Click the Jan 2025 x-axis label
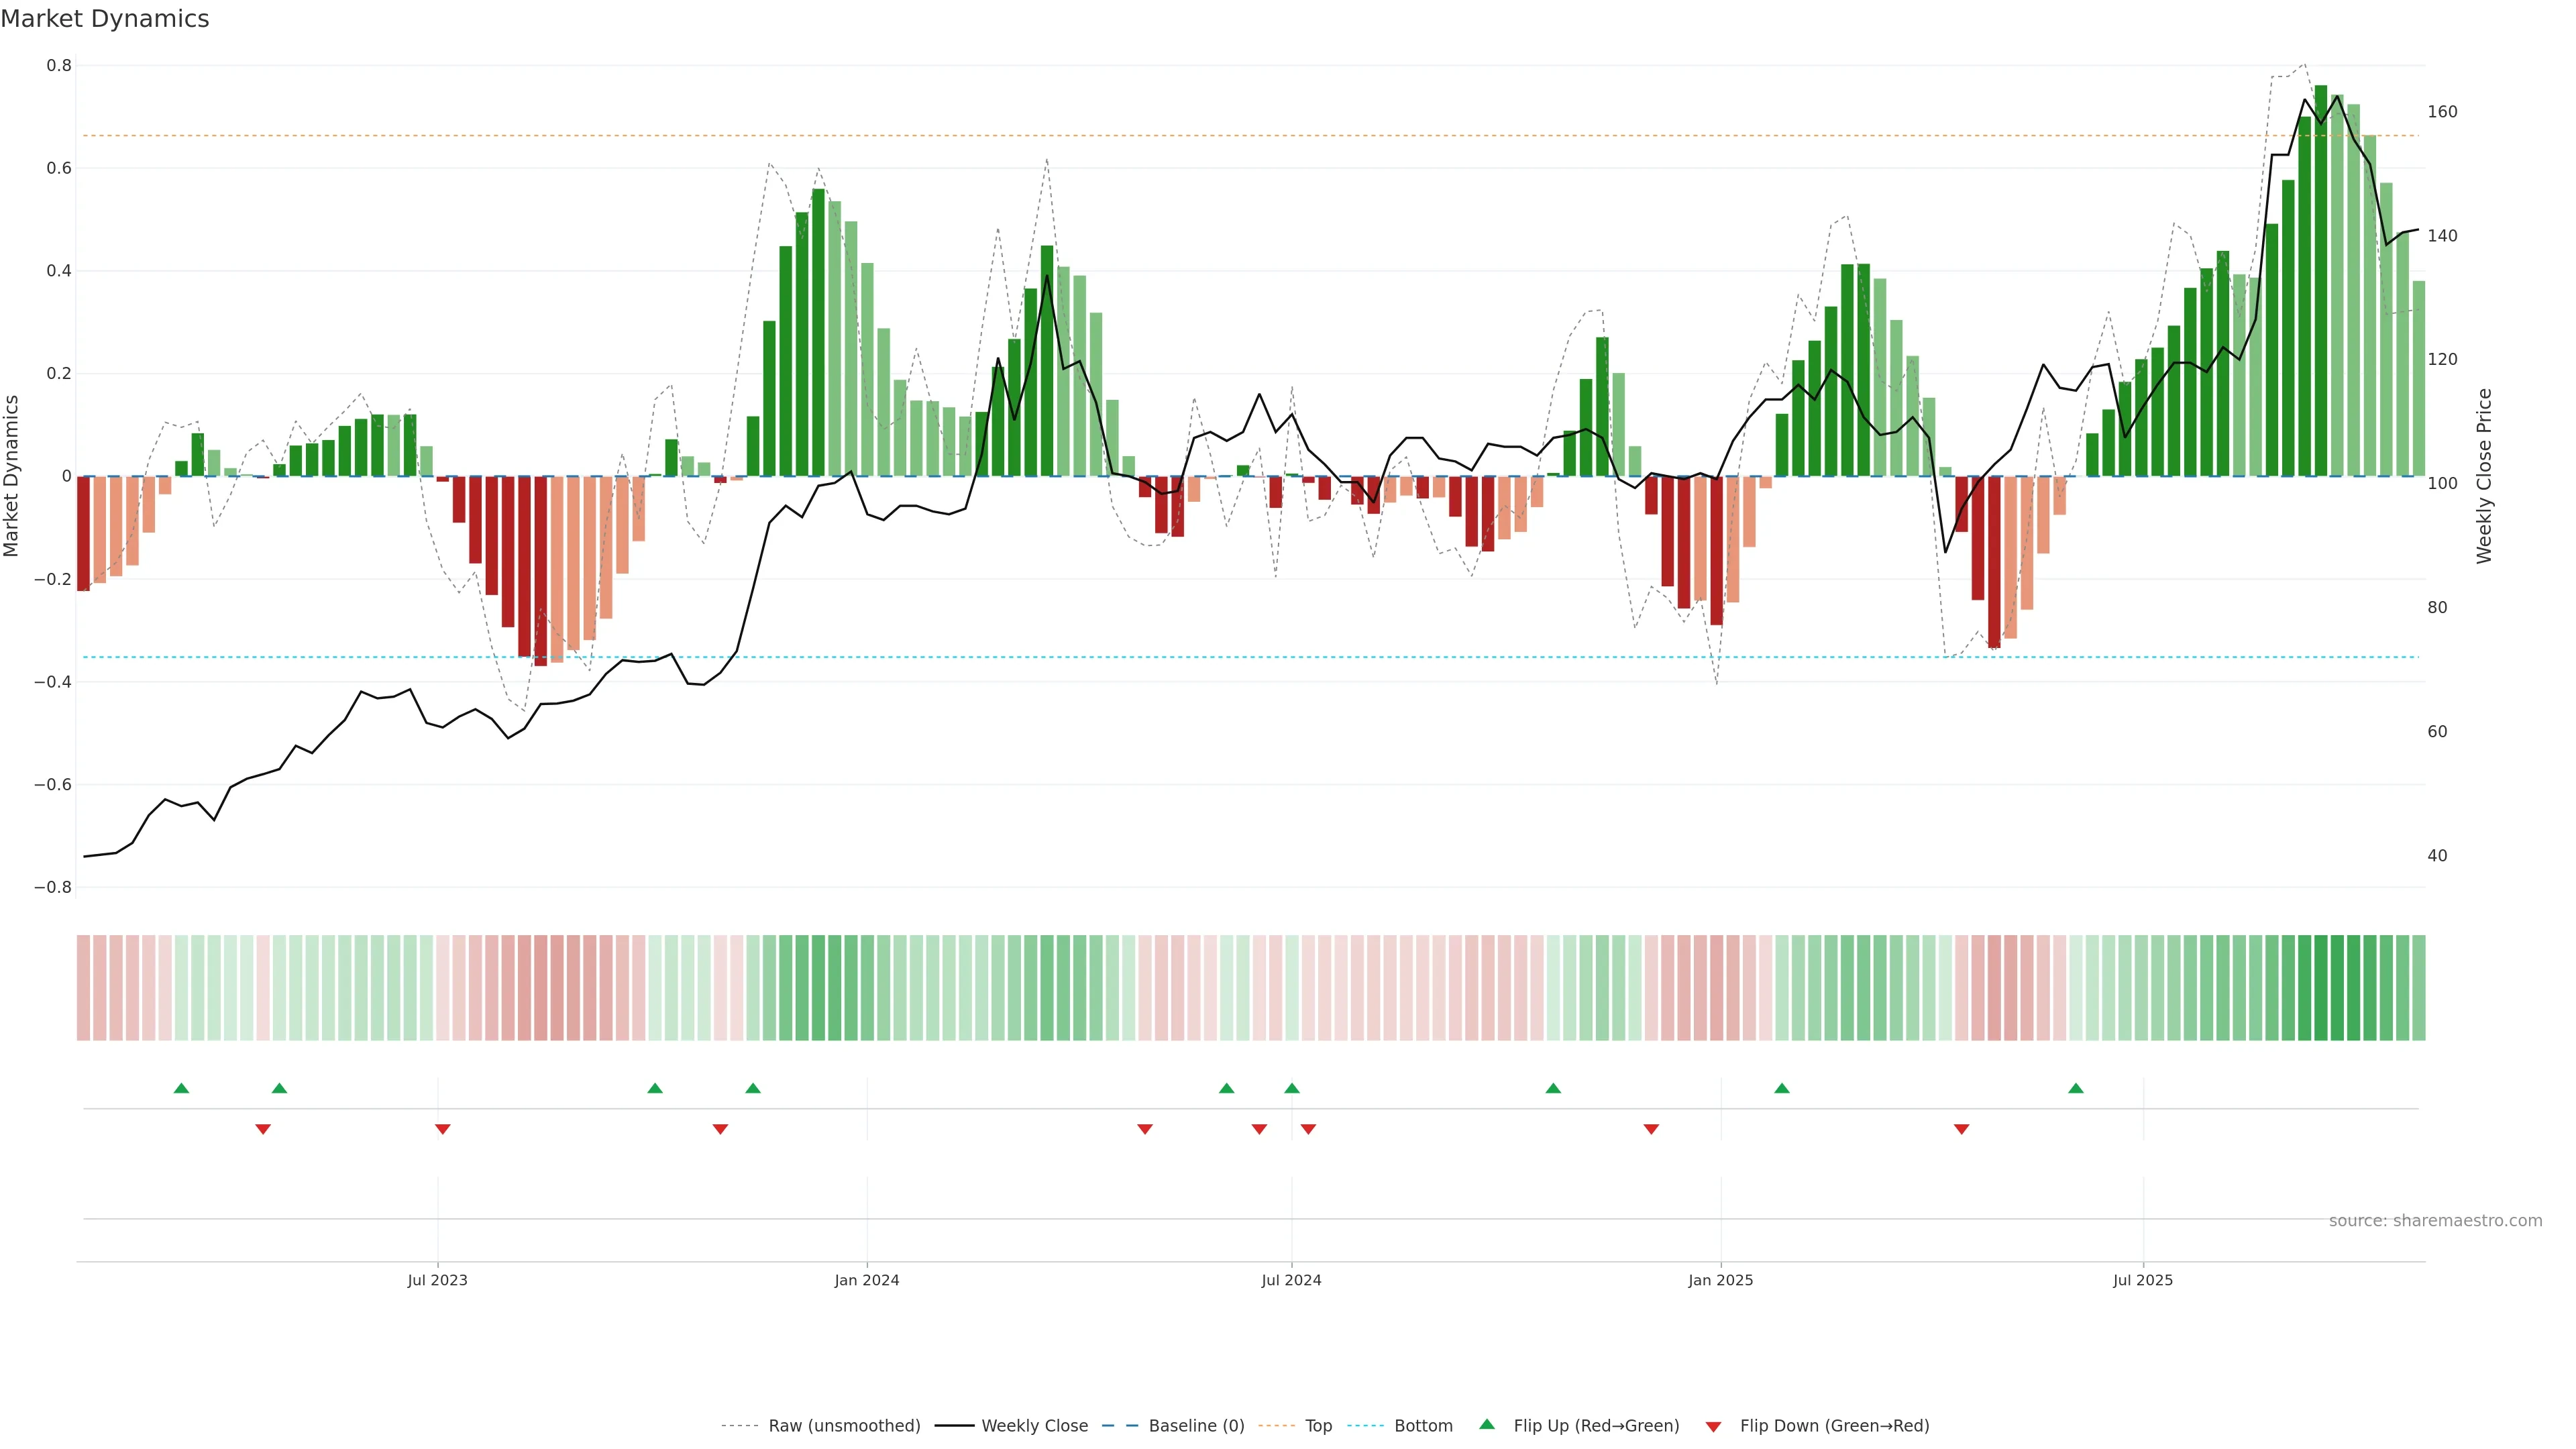 click(x=1720, y=1280)
